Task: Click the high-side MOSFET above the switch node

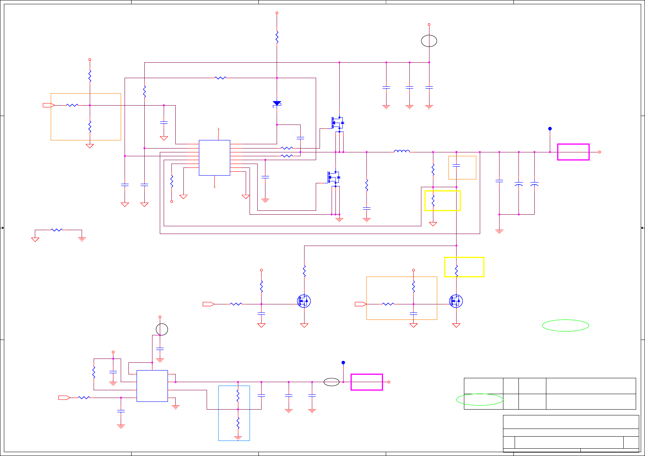Action: click(337, 123)
